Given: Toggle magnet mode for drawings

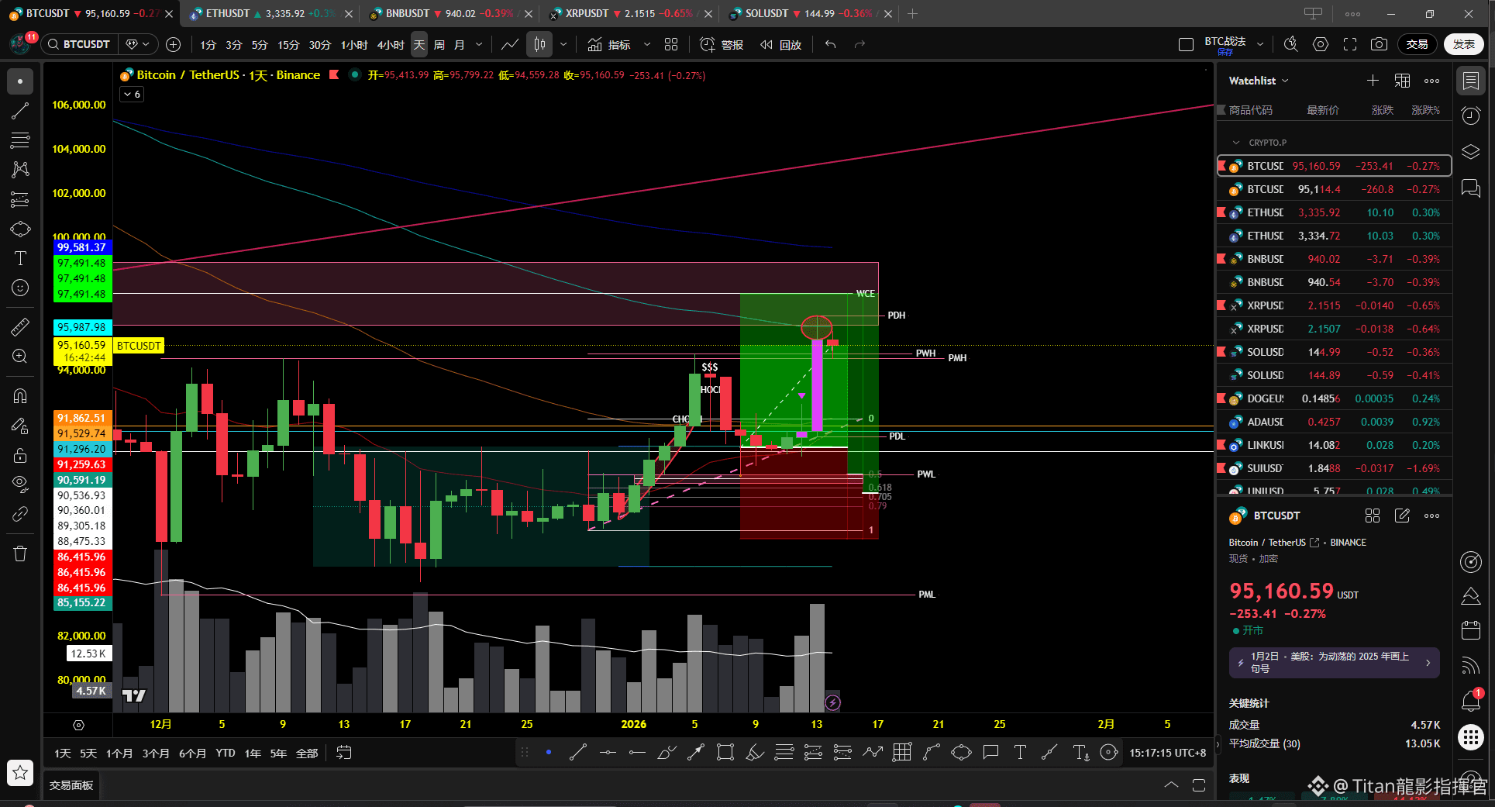Looking at the screenshot, I should (20, 396).
